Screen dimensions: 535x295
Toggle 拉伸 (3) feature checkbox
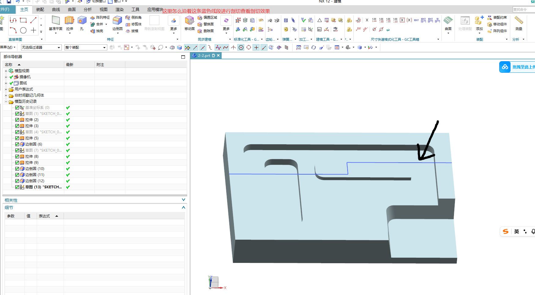click(17, 126)
